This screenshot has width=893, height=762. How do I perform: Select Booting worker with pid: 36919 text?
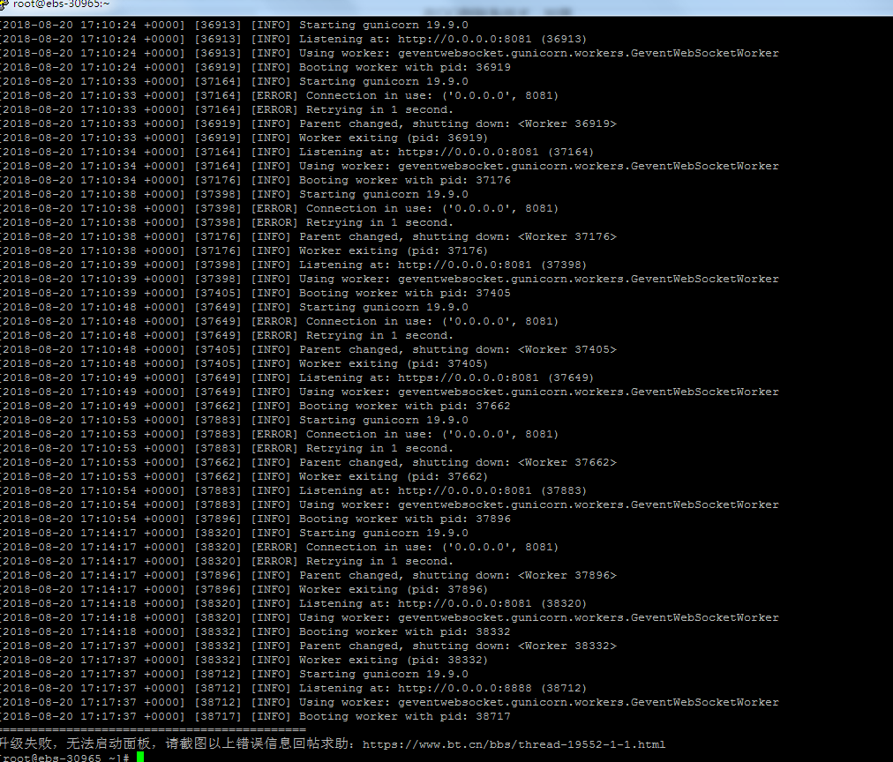click(x=405, y=67)
